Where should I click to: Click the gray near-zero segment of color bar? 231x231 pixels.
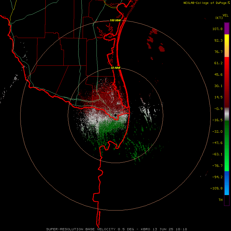227,114
